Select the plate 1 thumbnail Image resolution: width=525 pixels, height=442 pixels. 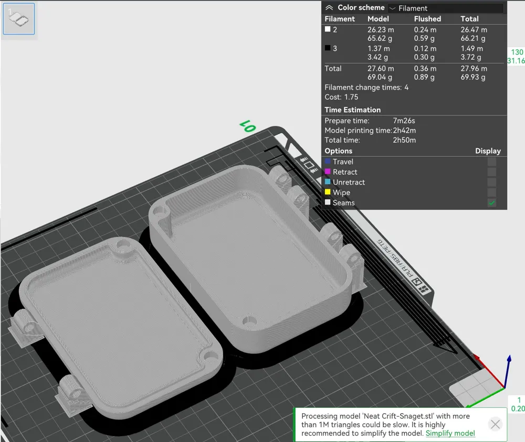point(19,19)
